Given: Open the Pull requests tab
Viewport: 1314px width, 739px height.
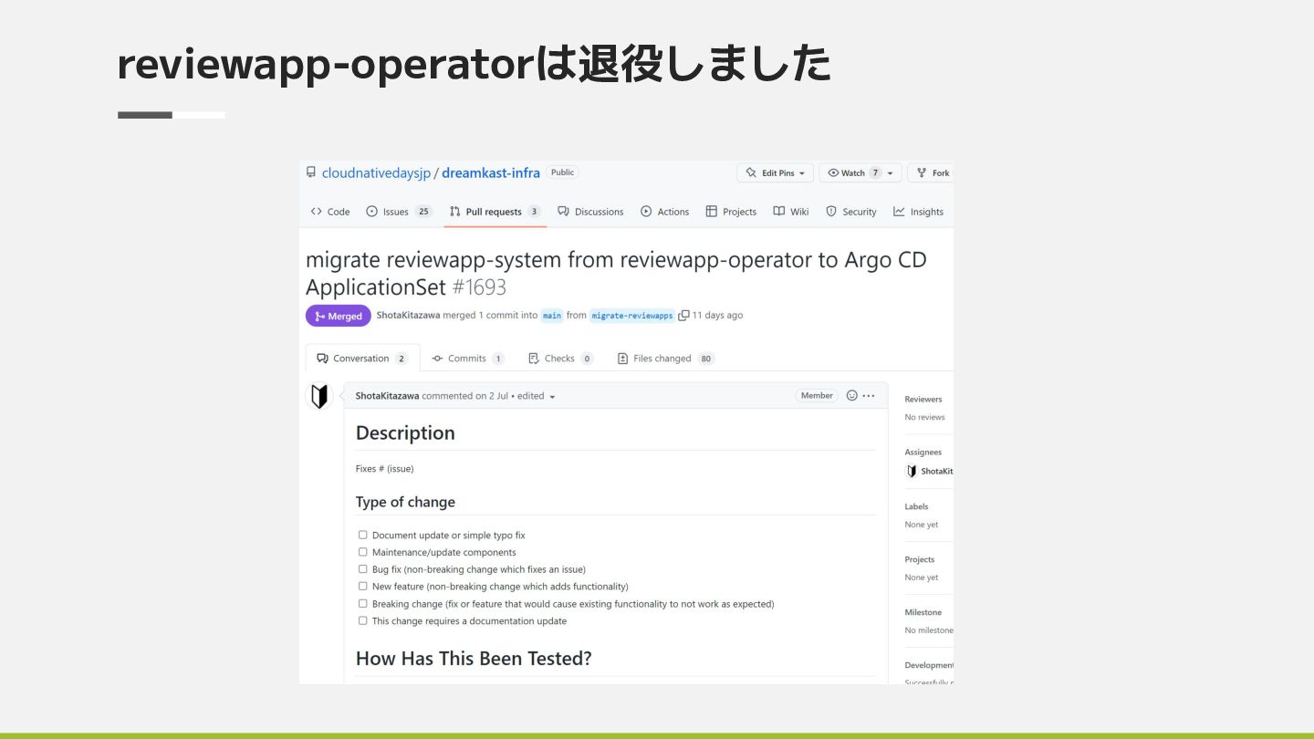Looking at the screenshot, I should coord(495,212).
